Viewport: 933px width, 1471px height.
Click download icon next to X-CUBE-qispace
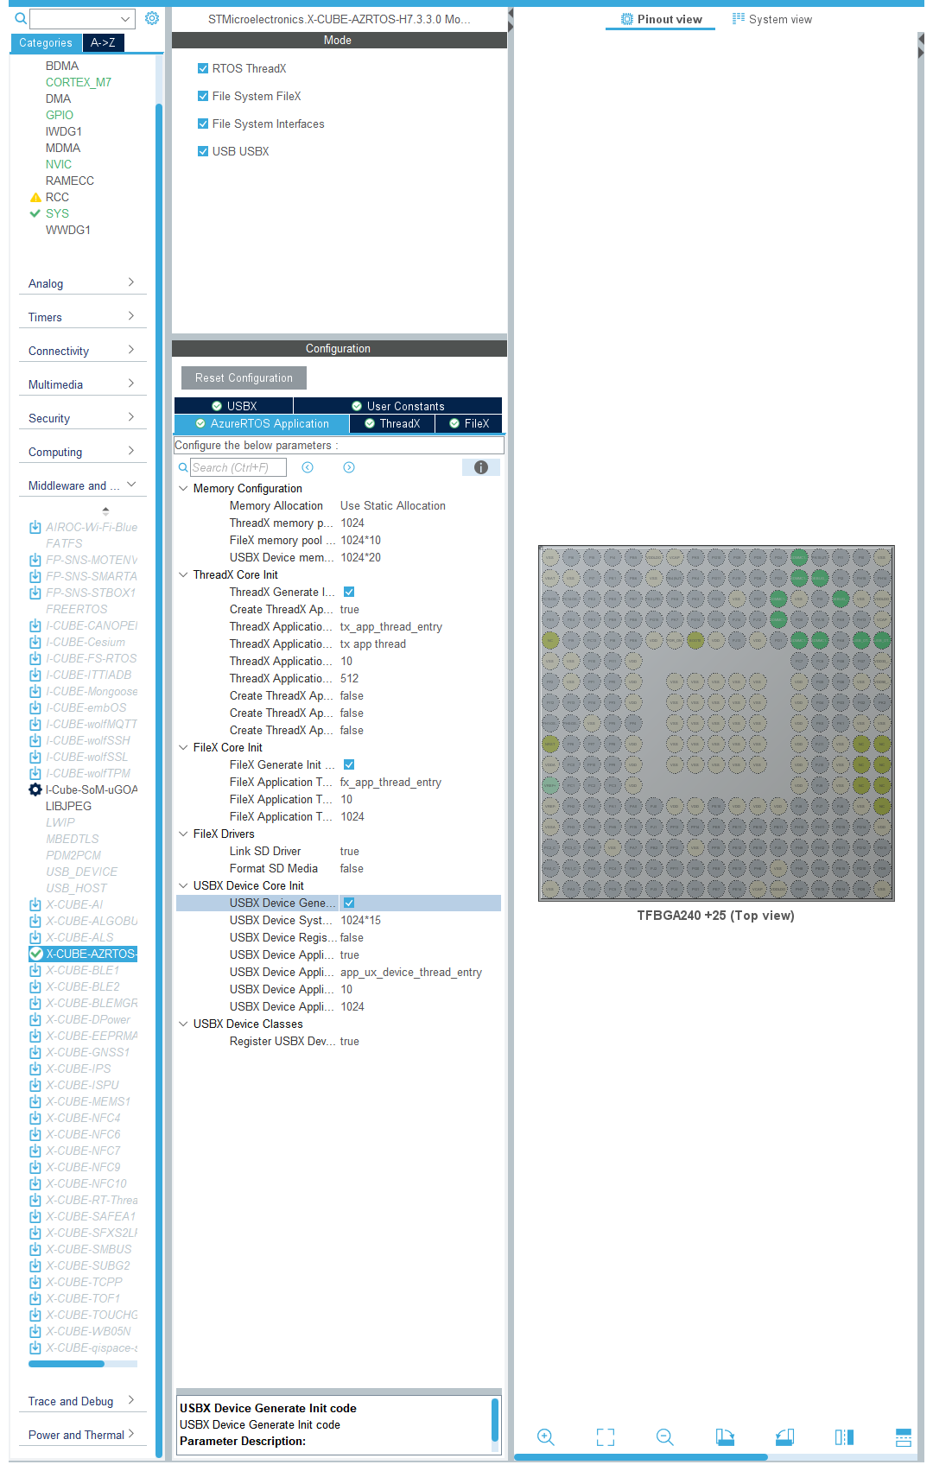[35, 1347]
